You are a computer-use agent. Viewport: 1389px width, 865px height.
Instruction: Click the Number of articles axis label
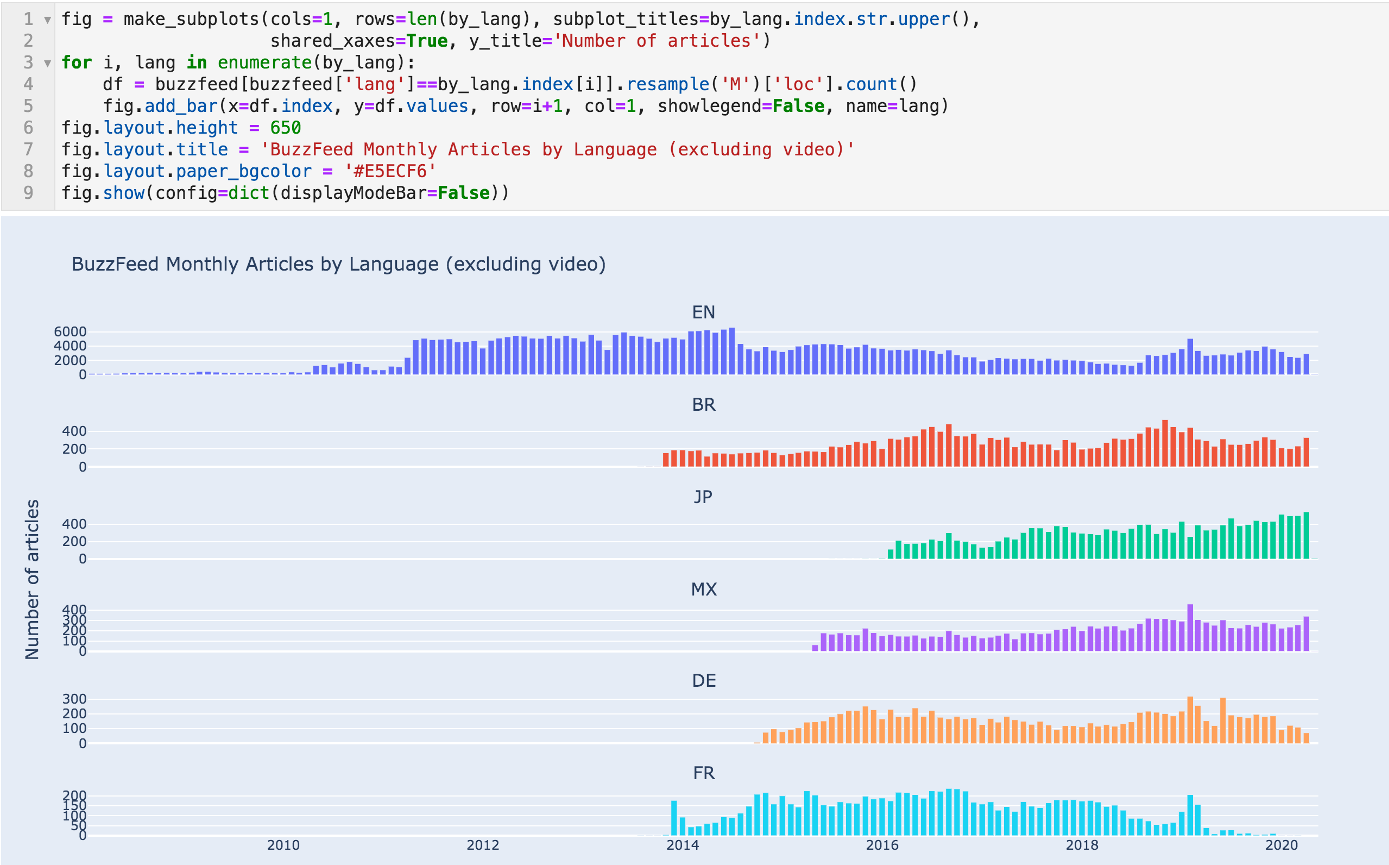33,580
